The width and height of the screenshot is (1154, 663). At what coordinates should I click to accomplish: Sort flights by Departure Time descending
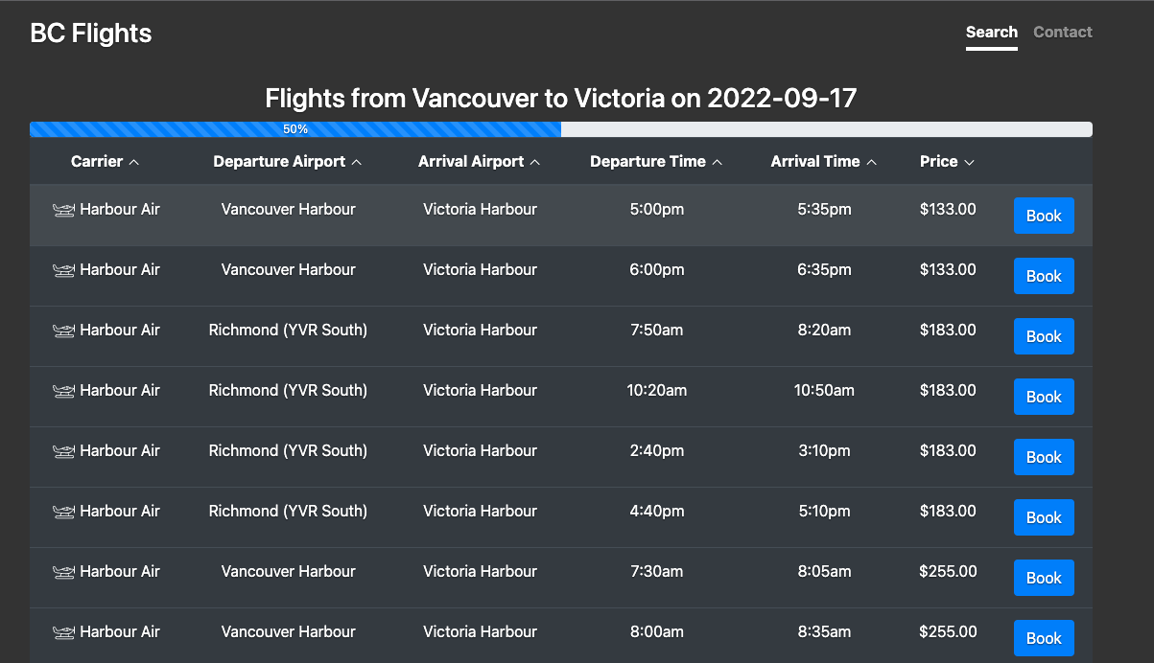coord(656,161)
